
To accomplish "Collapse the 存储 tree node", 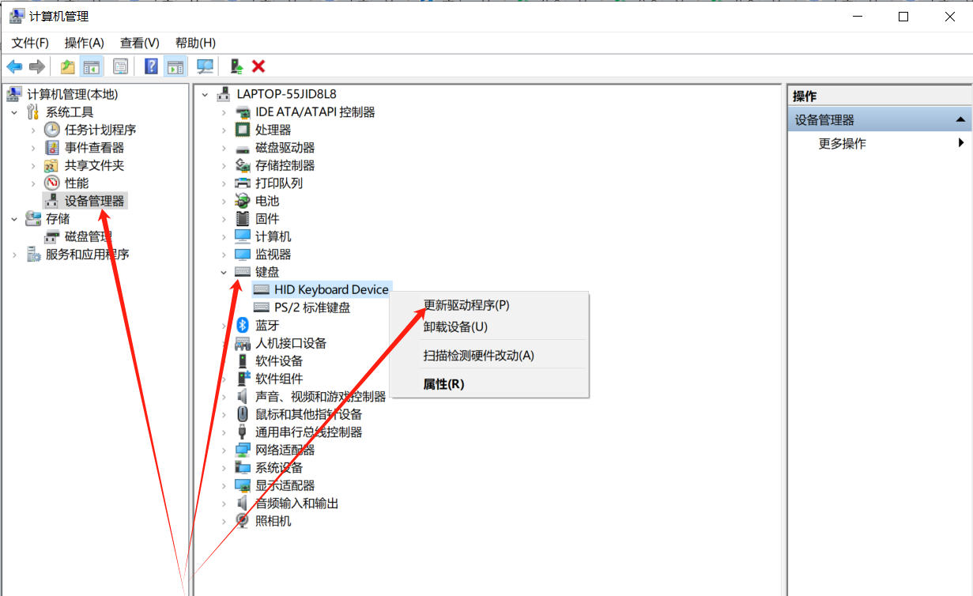I will (x=14, y=219).
